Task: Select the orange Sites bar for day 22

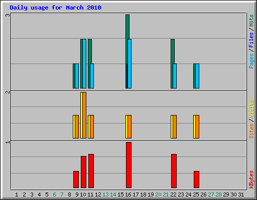Action: [175, 126]
